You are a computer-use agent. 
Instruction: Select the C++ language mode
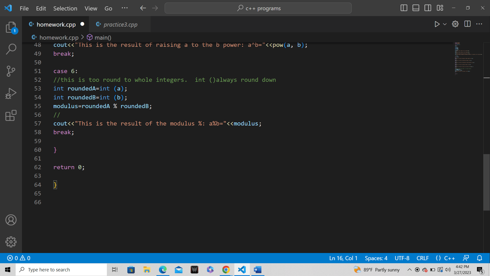(x=449, y=258)
